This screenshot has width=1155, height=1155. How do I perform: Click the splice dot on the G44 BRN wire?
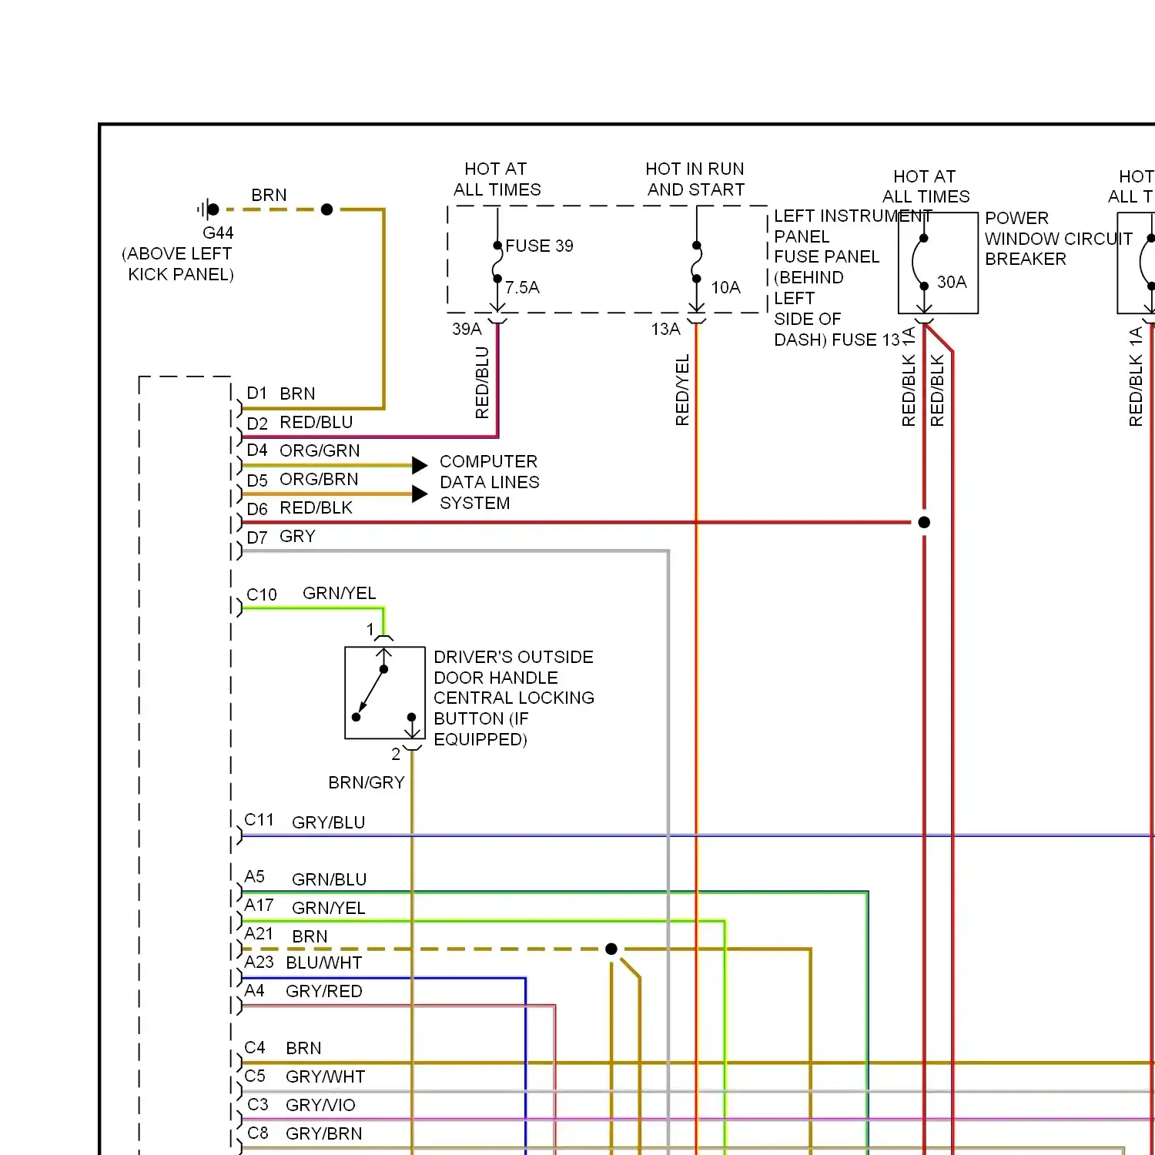326,209
